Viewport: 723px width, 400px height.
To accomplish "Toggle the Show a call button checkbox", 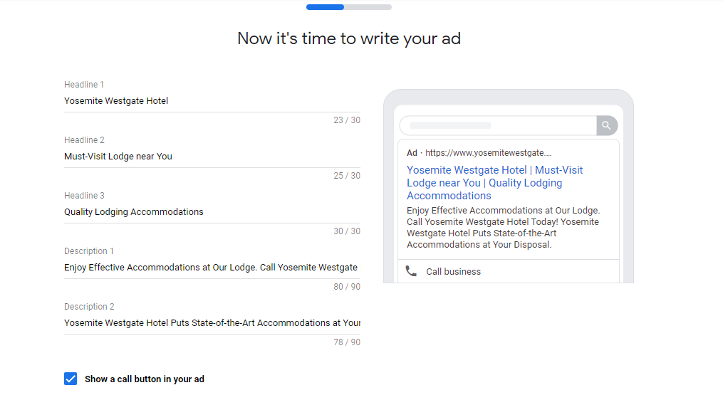I will [71, 379].
